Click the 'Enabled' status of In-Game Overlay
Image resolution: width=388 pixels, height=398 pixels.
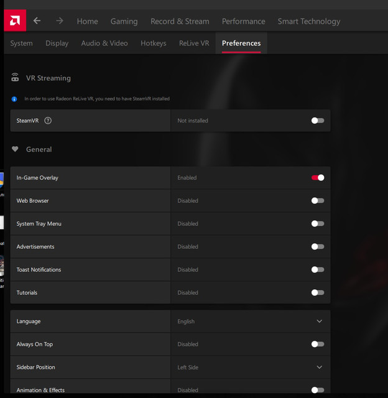[x=187, y=178]
